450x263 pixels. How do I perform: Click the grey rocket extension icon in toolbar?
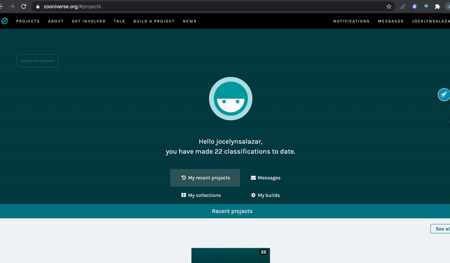tap(403, 6)
